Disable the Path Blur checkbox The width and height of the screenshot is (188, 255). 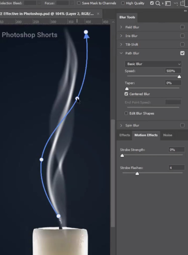pyautogui.click(x=182, y=53)
